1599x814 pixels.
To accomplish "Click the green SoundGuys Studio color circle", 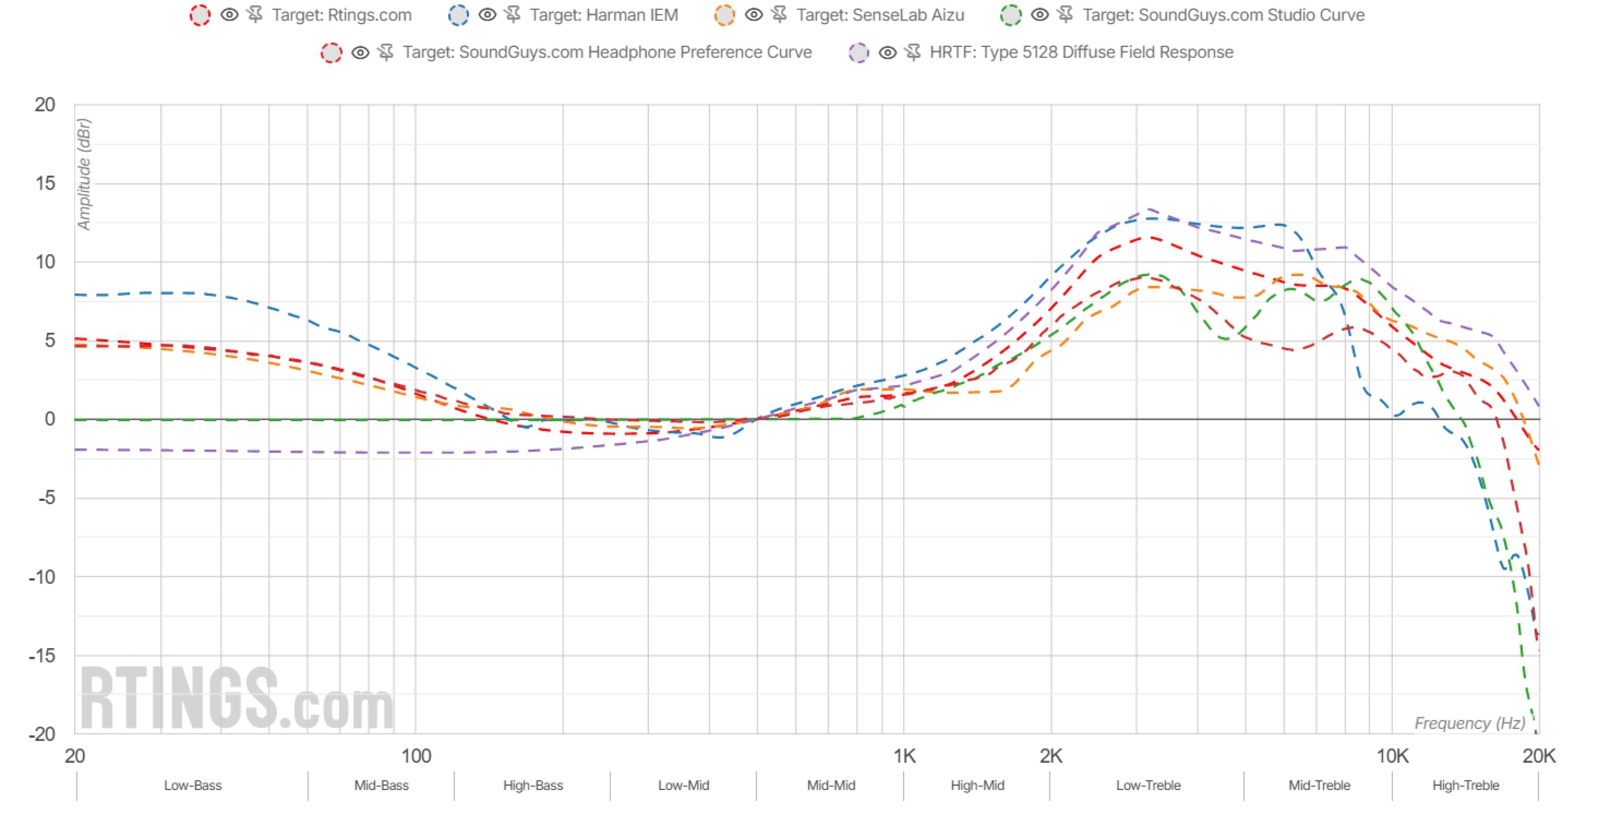I will point(1011,15).
